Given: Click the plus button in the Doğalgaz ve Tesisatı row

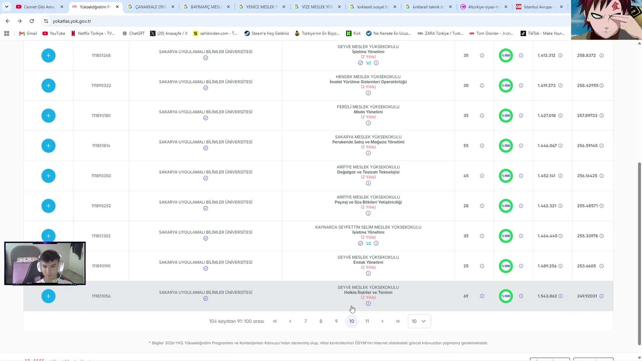Looking at the screenshot, I should (48, 175).
